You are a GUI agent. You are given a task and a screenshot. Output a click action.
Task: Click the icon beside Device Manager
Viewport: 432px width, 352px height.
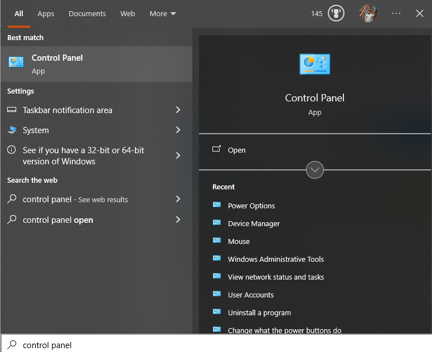click(x=217, y=222)
